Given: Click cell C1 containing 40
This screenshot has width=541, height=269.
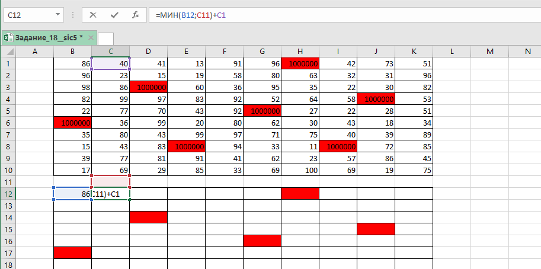Looking at the screenshot, I should [x=110, y=63].
